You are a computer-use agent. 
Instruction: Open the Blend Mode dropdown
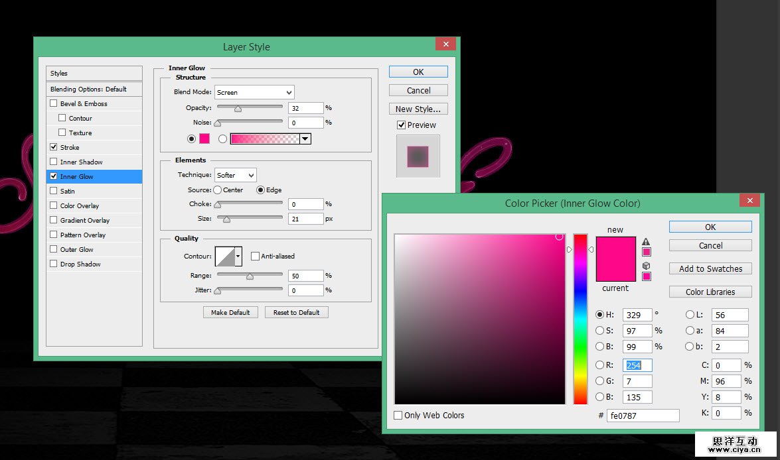[x=254, y=92]
